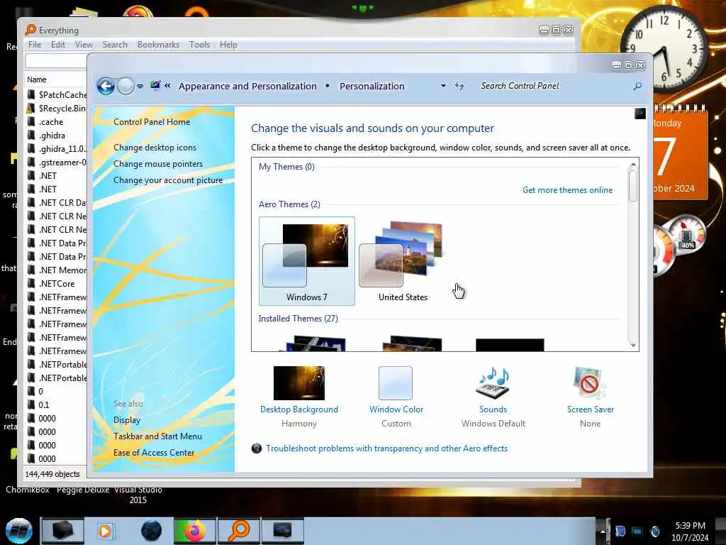Click the Everything search input box
The height and width of the screenshot is (545, 726).
(56, 61)
